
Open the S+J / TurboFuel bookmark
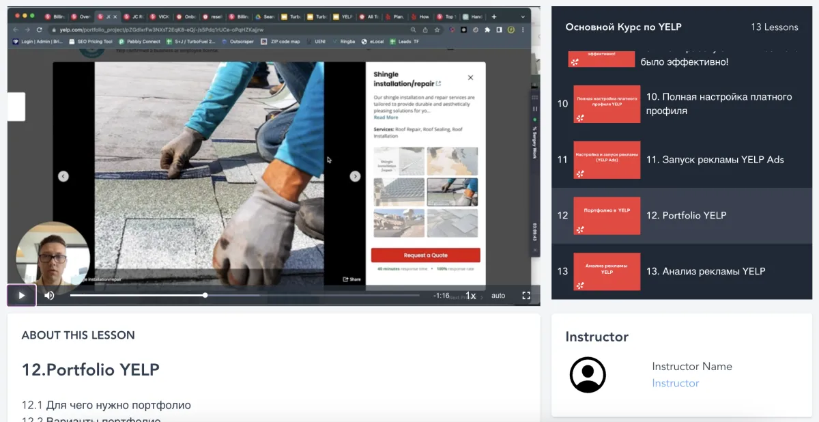191,42
